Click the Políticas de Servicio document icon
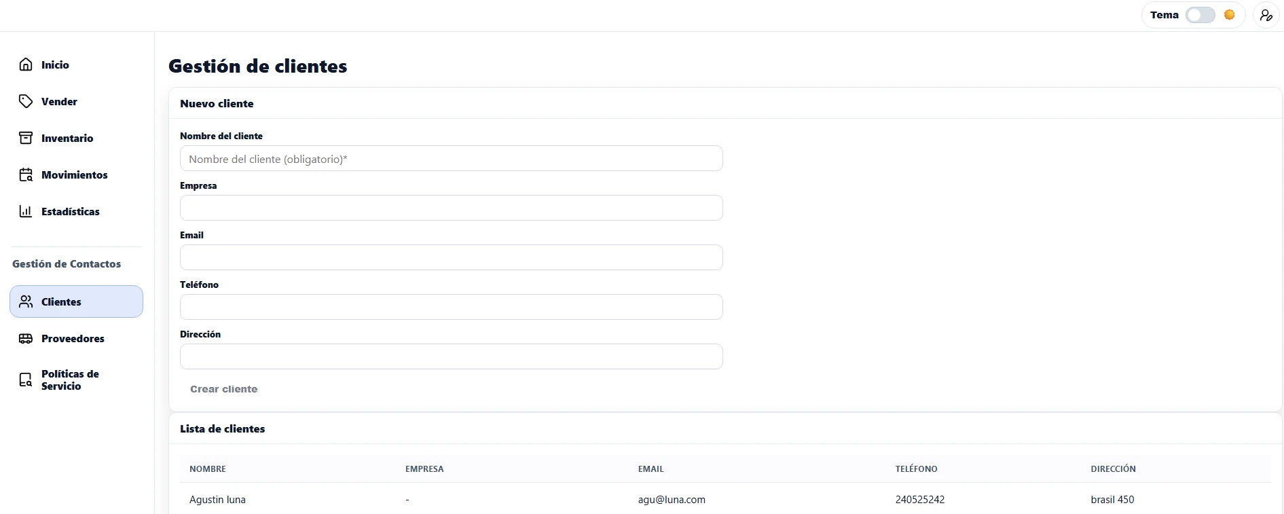Image resolution: width=1284 pixels, height=514 pixels. pyautogui.click(x=26, y=380)
